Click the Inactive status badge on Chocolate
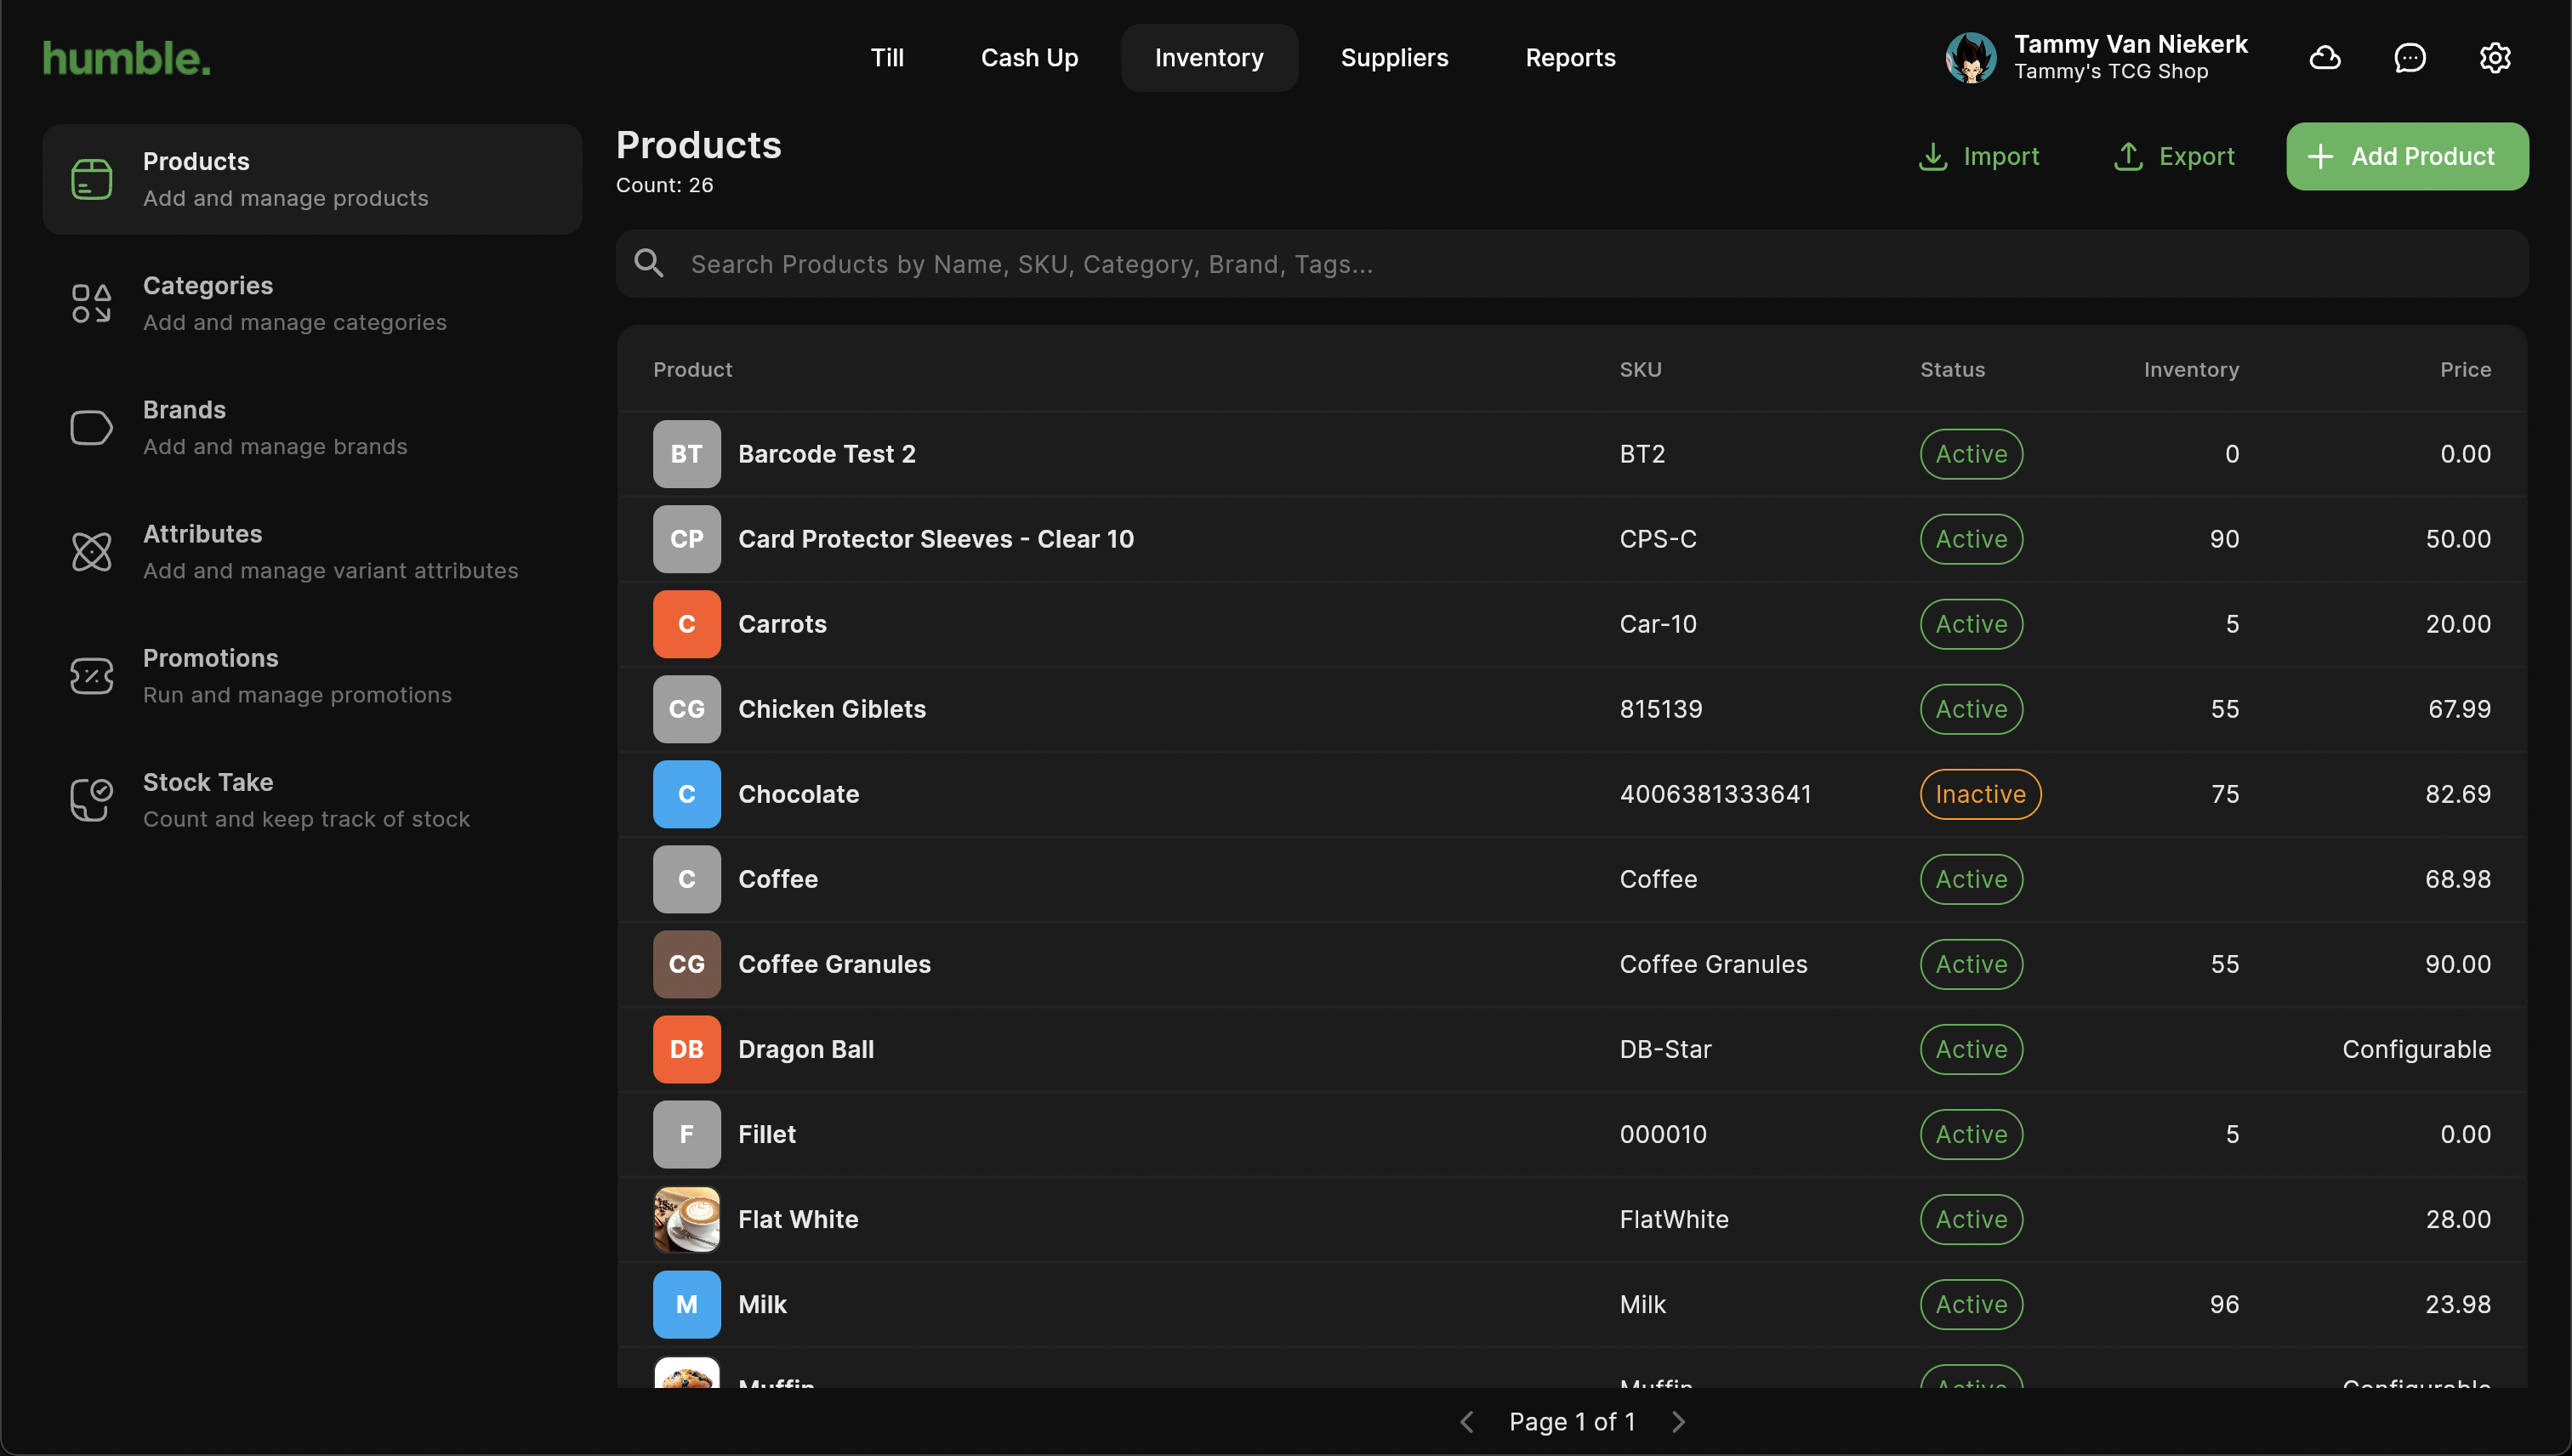2572x1456 pixels. [x=1979, y=794]
